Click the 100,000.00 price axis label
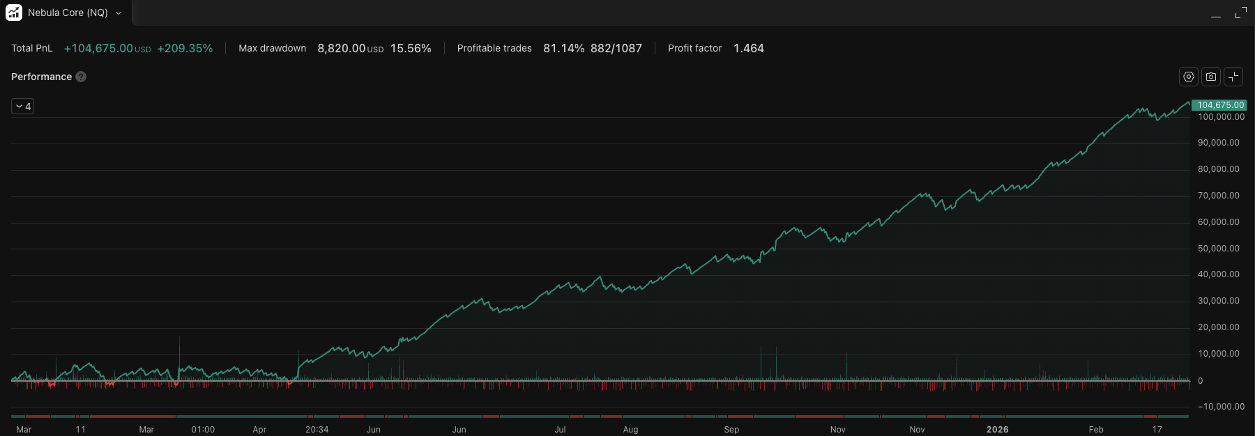Viewport: 1255px width, 436px height. point(1221,117)
